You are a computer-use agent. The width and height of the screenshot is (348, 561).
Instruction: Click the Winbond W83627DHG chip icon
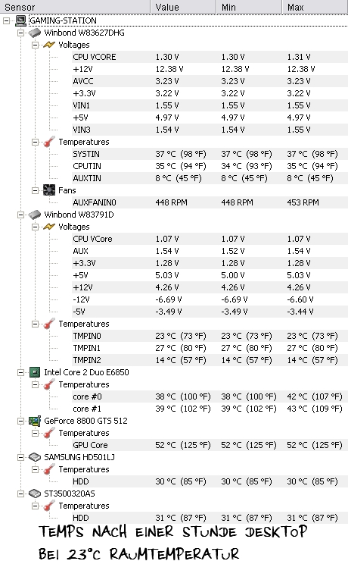pos(35,33)
